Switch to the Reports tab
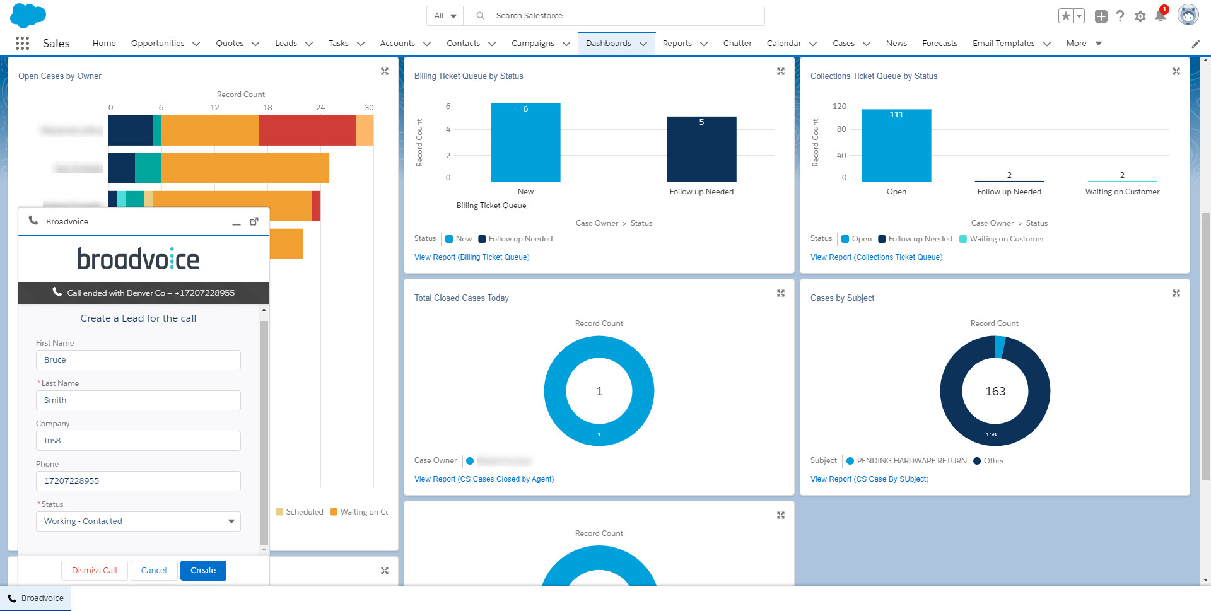 (x=677, y=44)
